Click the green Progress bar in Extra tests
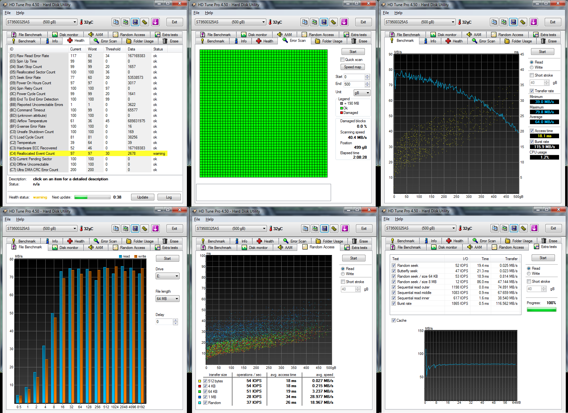 coord(542,310)
